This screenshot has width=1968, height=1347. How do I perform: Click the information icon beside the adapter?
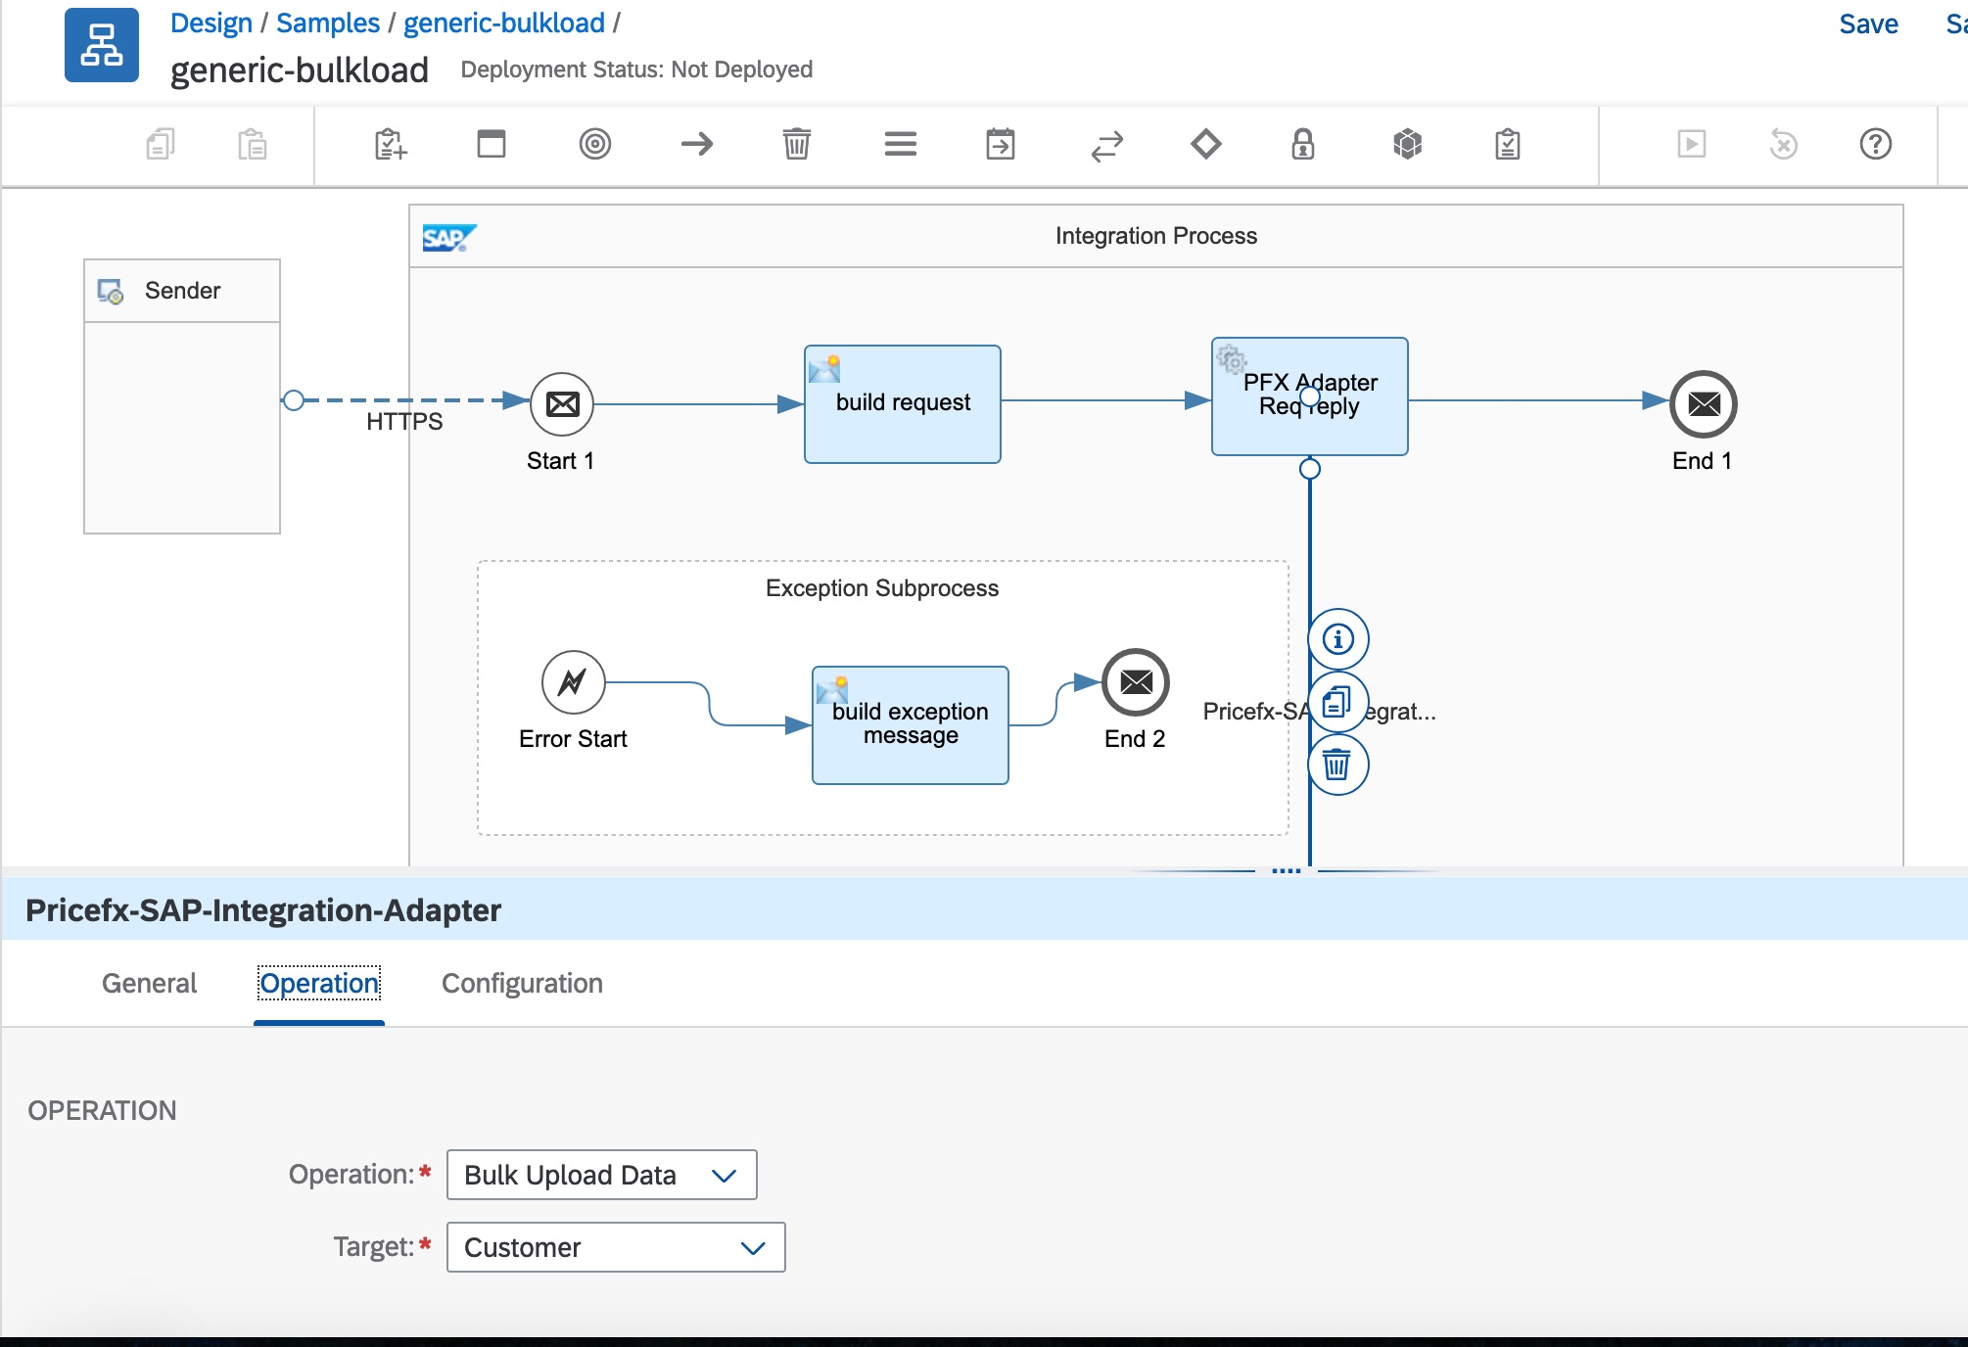1337,639
